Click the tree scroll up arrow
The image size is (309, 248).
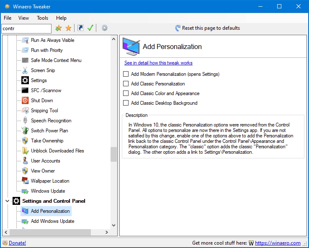[x=114, y=39]
